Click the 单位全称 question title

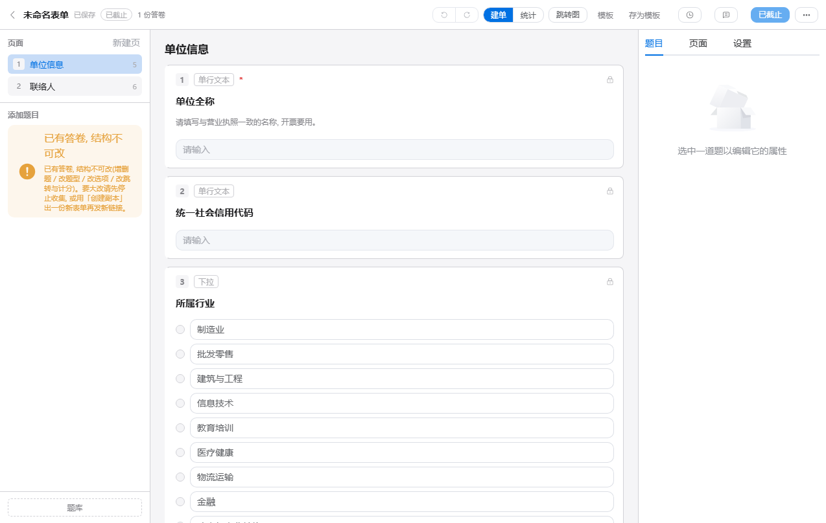point(195,102)
